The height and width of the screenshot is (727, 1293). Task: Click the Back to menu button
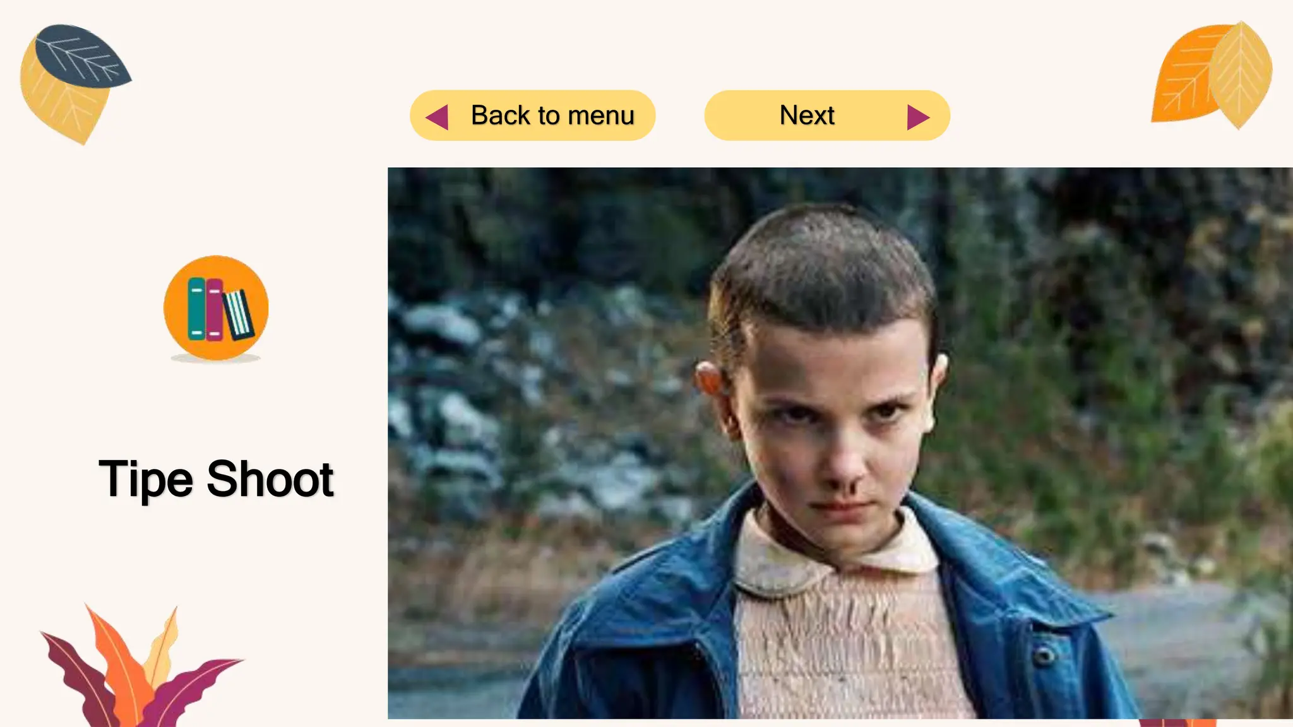(x=532, y=115)
